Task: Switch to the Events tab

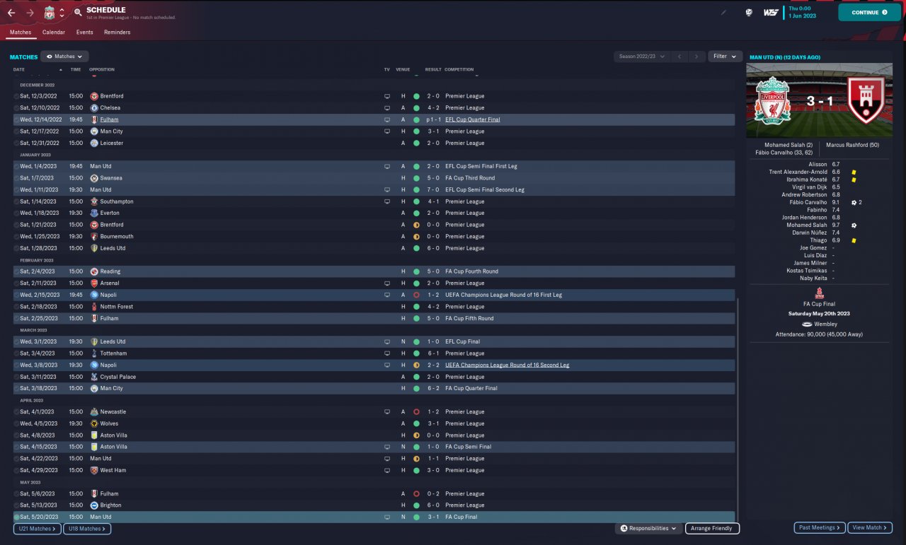Action: (84, 33)
